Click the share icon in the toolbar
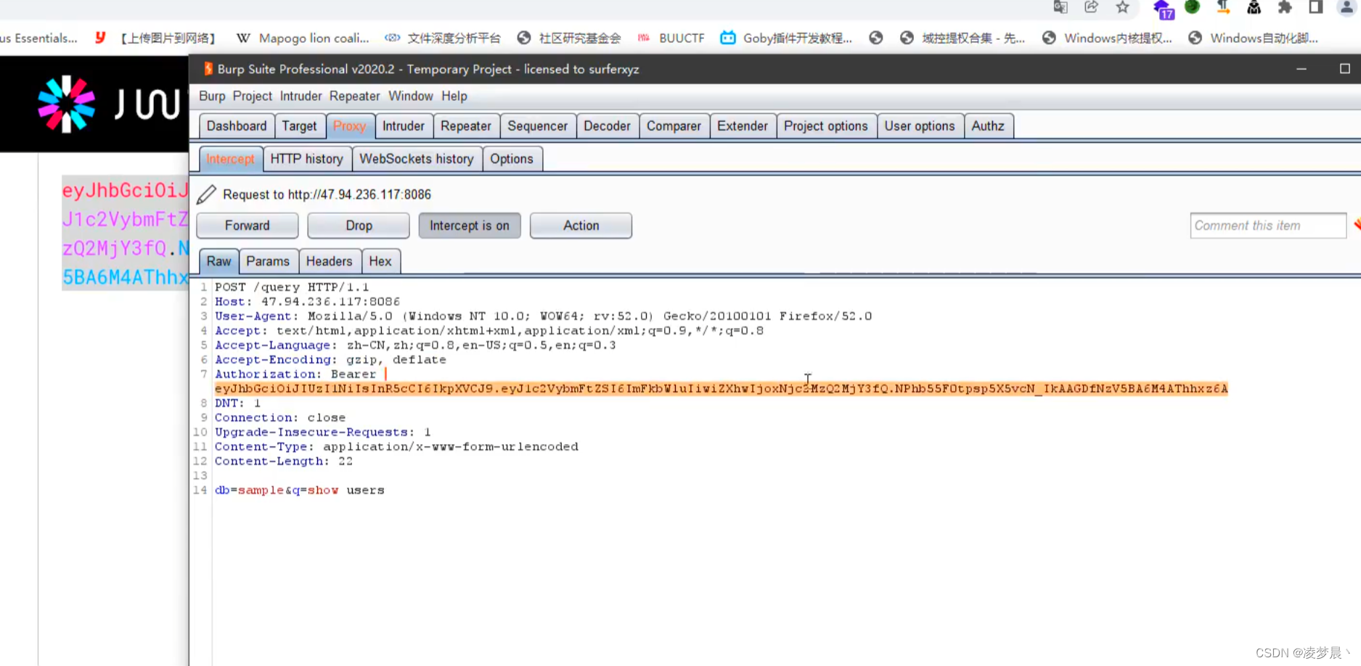This screenshot has width=1361, height=666. (1091, 8)
